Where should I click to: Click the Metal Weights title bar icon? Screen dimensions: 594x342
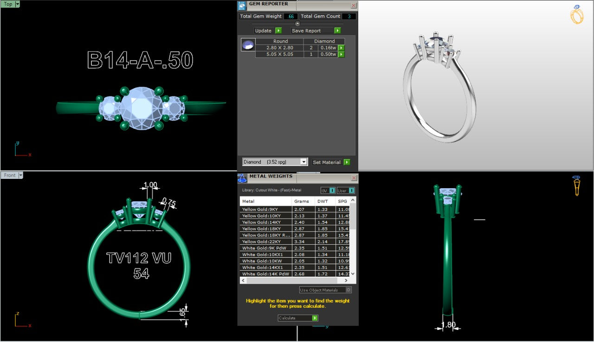[x=242, y=178]
